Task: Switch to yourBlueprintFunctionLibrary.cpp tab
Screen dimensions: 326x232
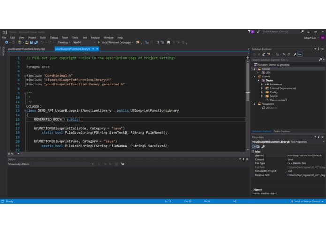Action: (x=26, y=49)
